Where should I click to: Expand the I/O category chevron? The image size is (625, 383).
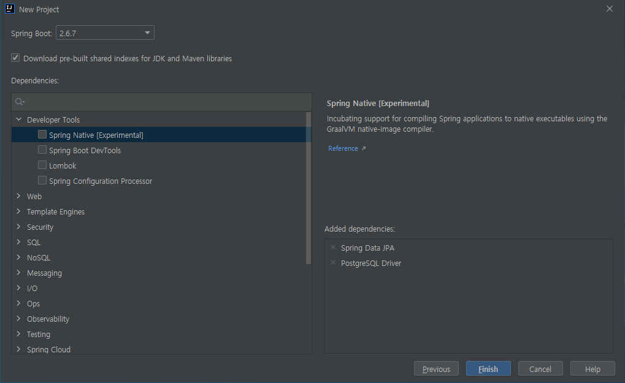click(x=19, y=288)
